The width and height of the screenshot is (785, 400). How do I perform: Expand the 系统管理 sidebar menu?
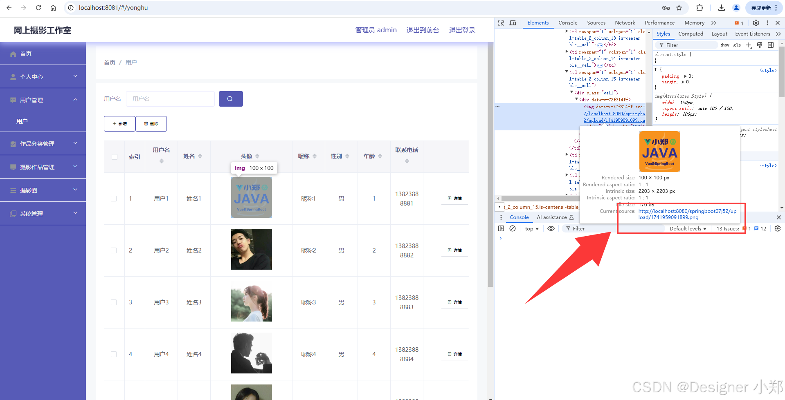pyautogui.click(x=43, y=213)
